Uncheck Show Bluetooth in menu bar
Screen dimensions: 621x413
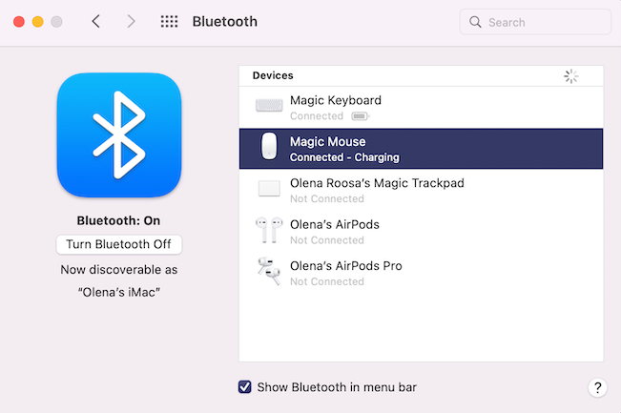[245, 387]
